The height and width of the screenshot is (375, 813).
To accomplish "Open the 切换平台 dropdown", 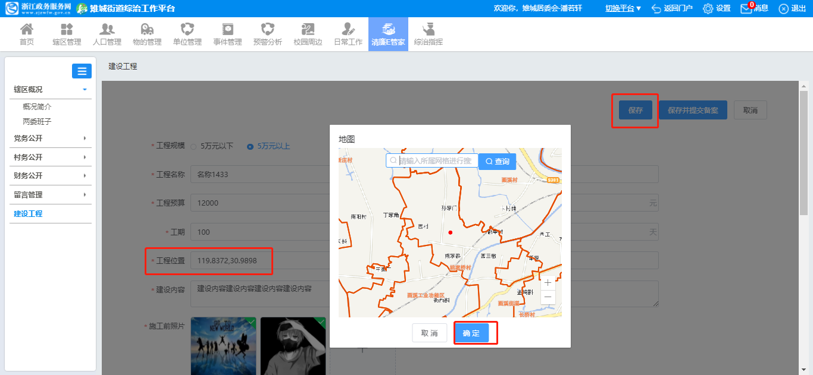I will click(623, 8).
